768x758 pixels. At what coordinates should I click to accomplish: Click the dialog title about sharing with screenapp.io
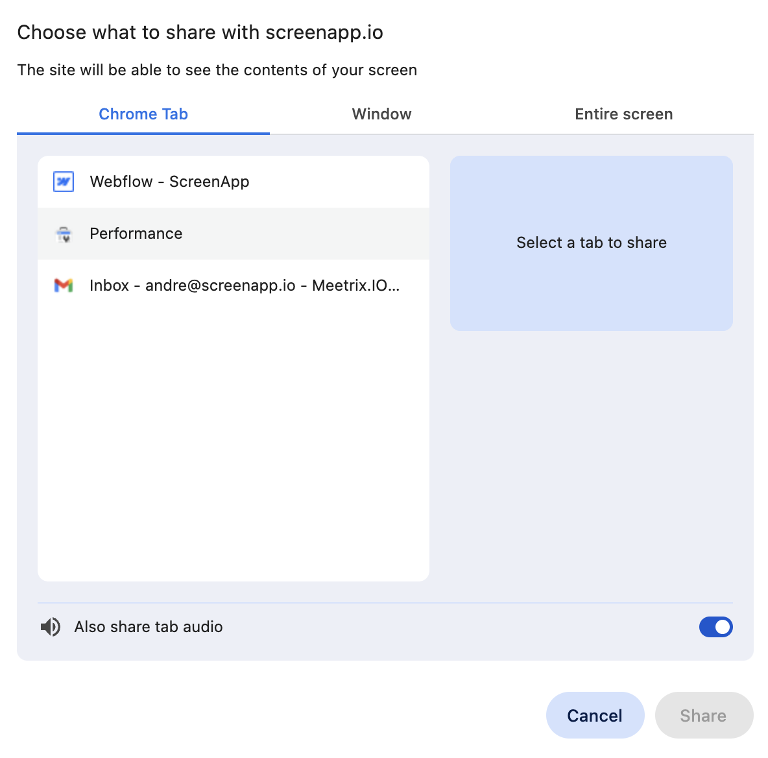tap(201, 32)
